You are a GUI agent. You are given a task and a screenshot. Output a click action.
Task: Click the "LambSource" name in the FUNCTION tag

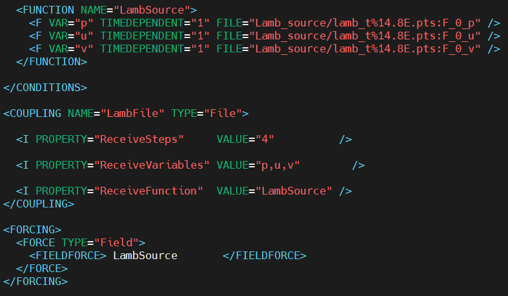click(161, 10)
